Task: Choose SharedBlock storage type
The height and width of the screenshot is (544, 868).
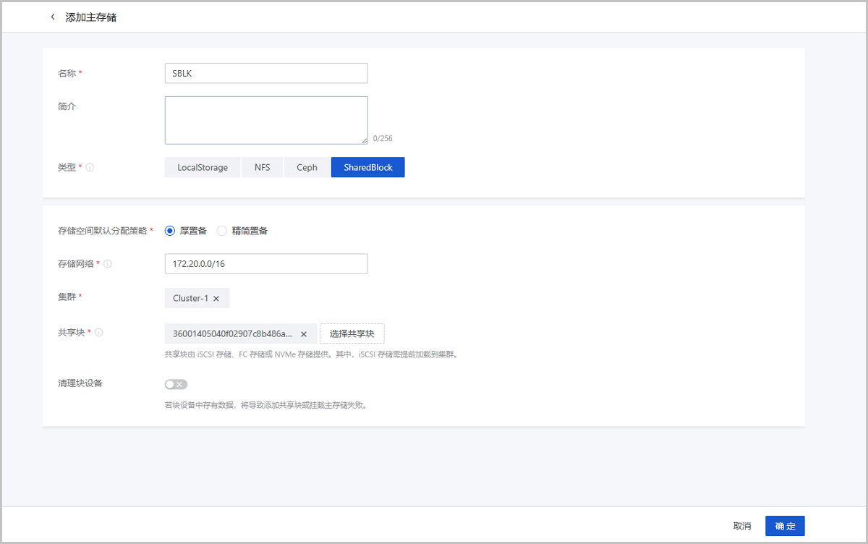Action: [367, 167]
